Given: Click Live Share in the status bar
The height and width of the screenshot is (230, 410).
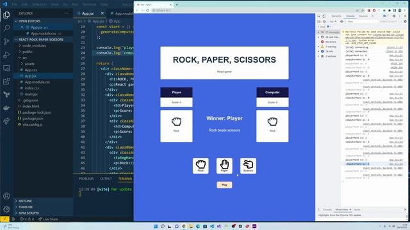Looking at the screenshot, I should coord(49,219).
